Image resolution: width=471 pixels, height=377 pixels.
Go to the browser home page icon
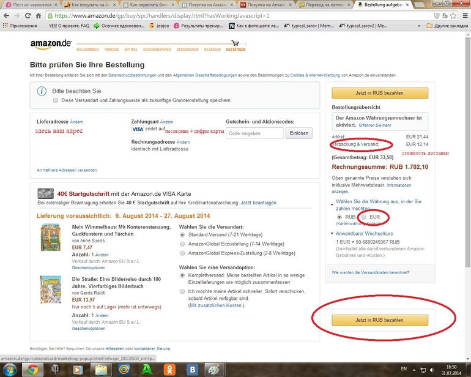click(39, 16)
